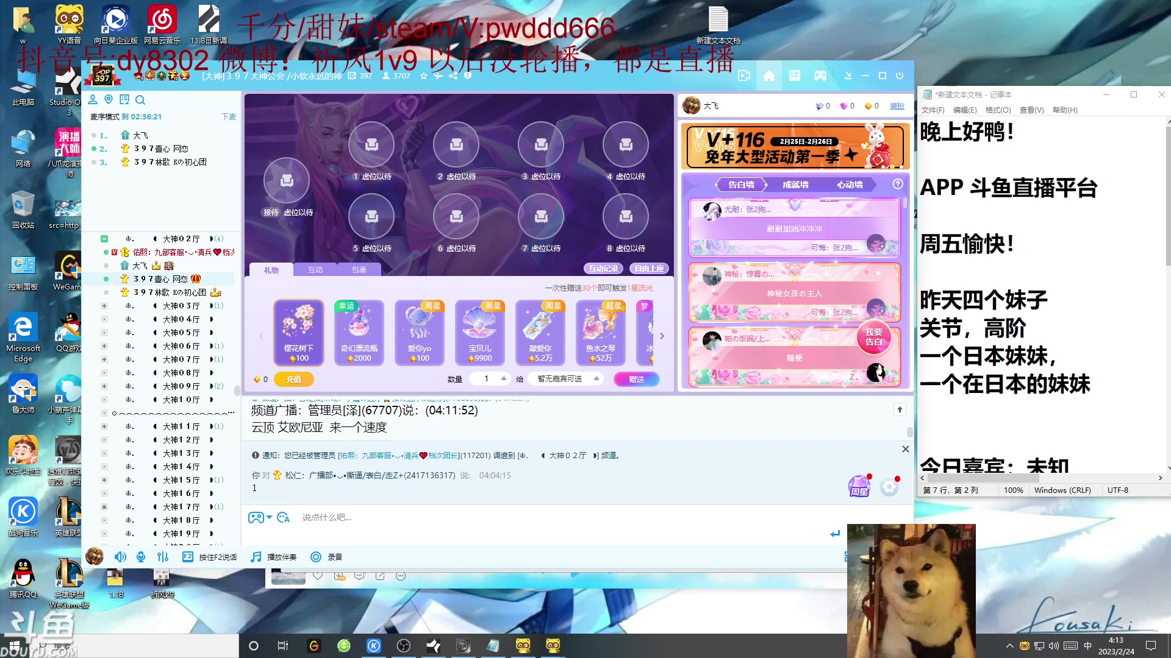The width and height of the screenshot is (1171, 658).
Task: Click the 下麦 link in mic queue
Action: click(229, 117)
